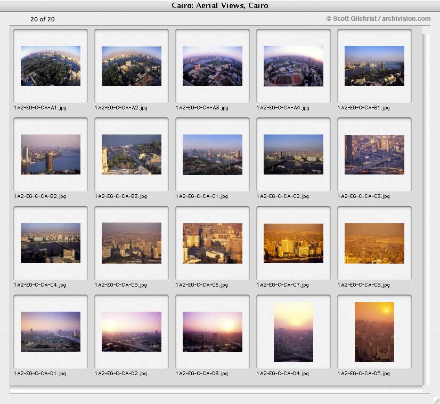Select file name 1A2-EG-C-CA-C6.jpg
The image size is (440, 404).
(202, 285)
